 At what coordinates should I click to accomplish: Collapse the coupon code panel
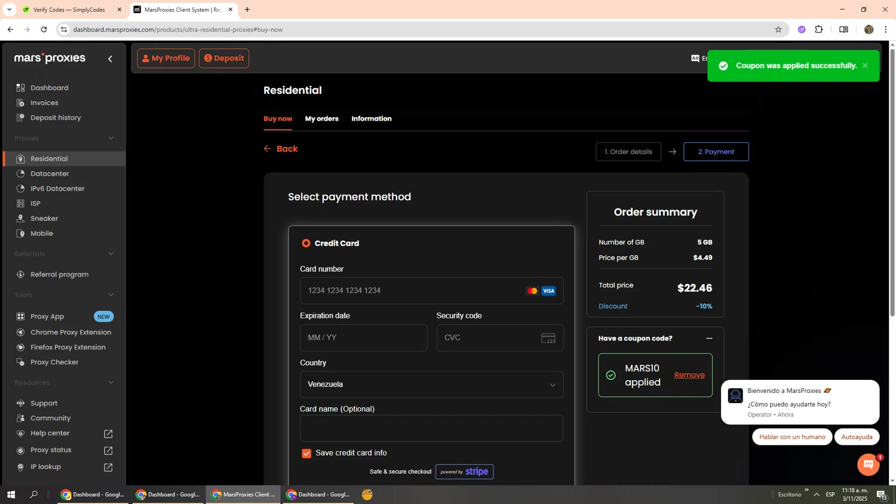709,339
